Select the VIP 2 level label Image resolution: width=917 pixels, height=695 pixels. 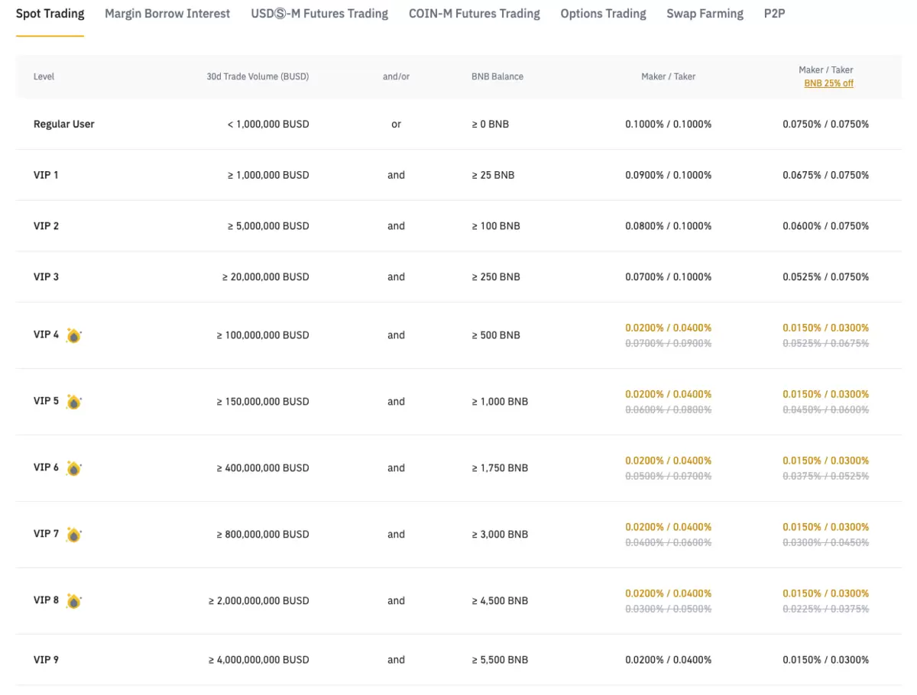(x=46, y=226)
